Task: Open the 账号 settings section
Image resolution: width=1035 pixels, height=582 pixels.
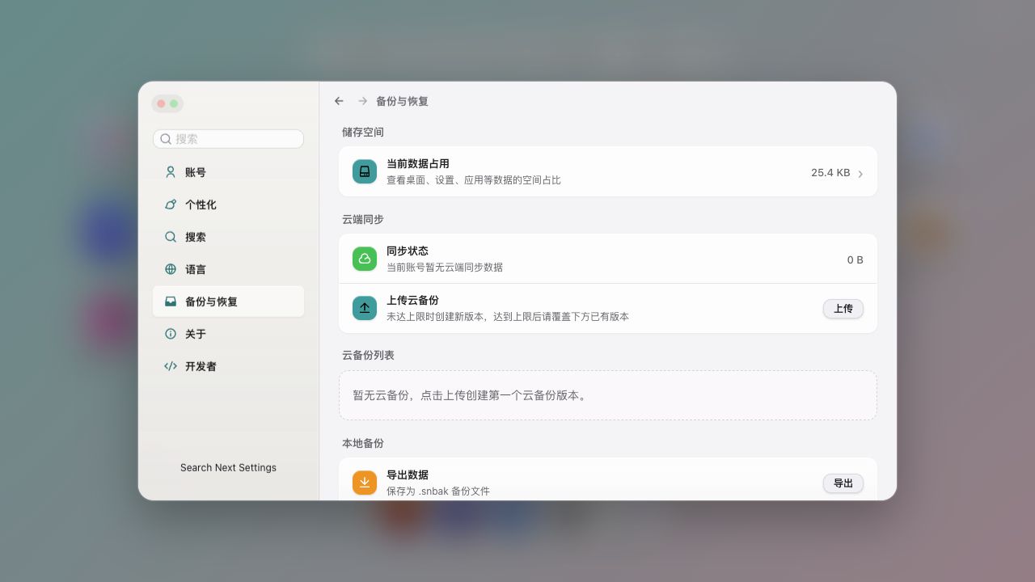Action: (x=228, y=172)
